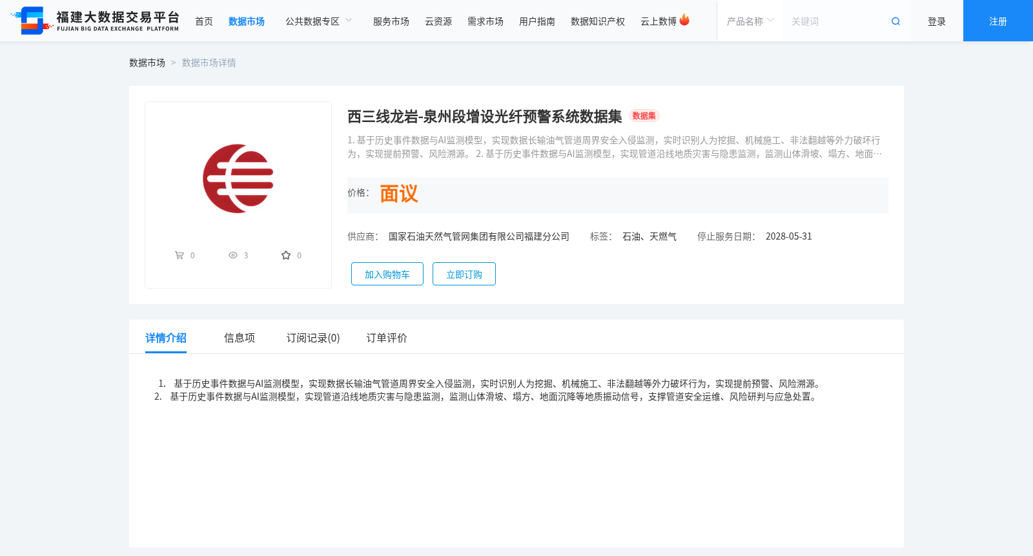
Task: Click the search magnifier icon
Action: pyautogui.click(x=895, y=21)
